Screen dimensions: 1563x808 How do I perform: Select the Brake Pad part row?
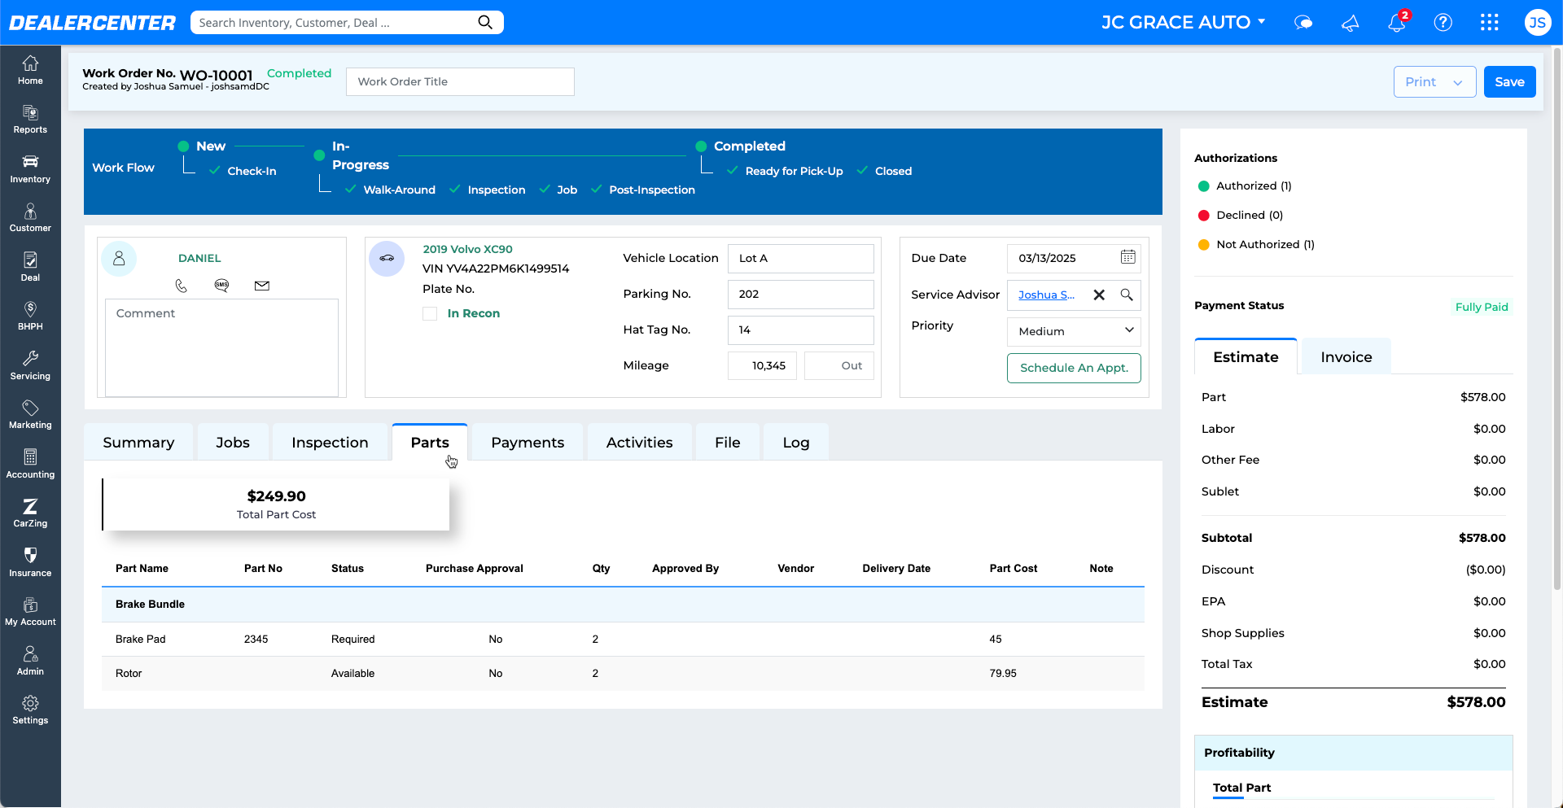pyautogui.click(x=623, y=639)
